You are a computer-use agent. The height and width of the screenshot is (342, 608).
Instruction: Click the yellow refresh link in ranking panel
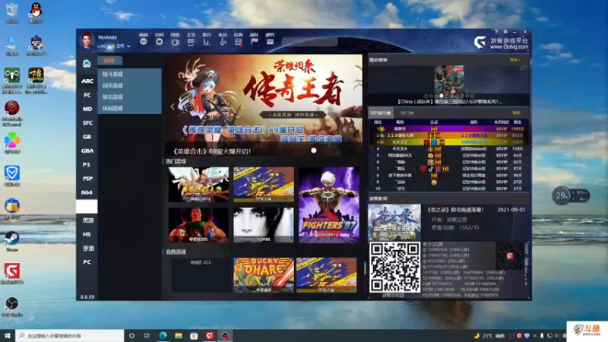[x=517, y=113]
